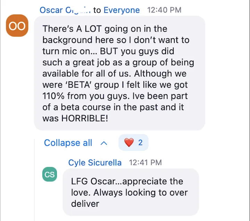250x221 pixels.
Task: Click the word deliver ending the reply
Action: tap(85, 204)
